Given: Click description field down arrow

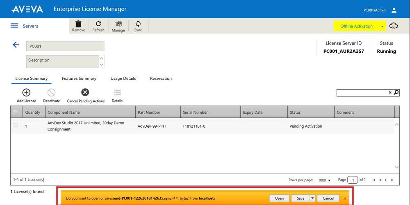Looking at the screenshot, I should click(x=101, y=64).
